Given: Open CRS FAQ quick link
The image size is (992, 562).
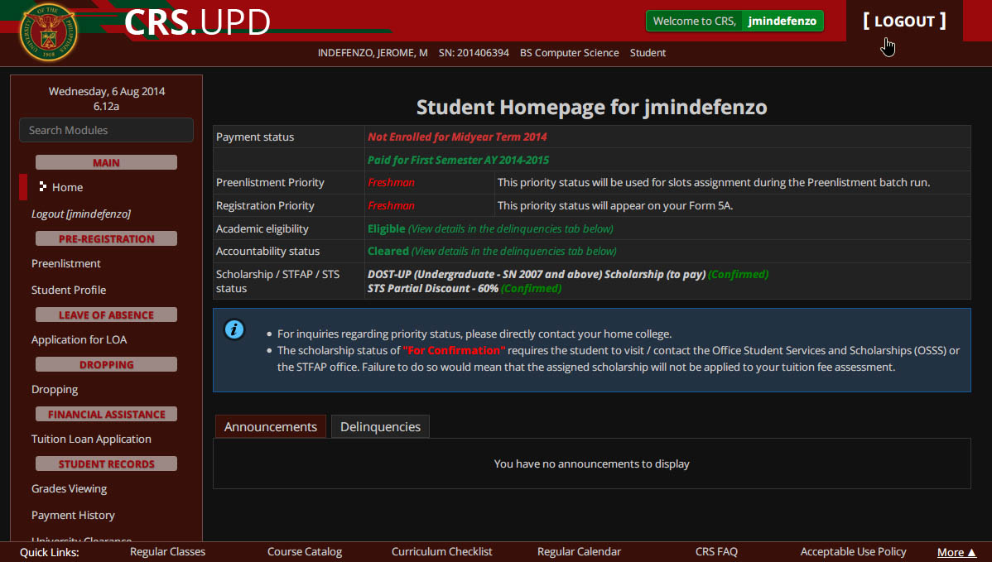Looking at the screenshot, I should pyautogui.click(x=716, y=552).
